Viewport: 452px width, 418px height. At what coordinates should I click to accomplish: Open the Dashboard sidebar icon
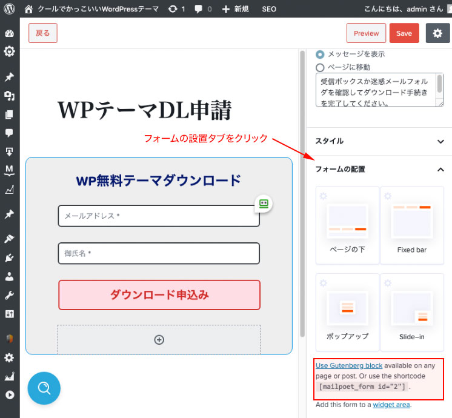(x=9, y=33)
